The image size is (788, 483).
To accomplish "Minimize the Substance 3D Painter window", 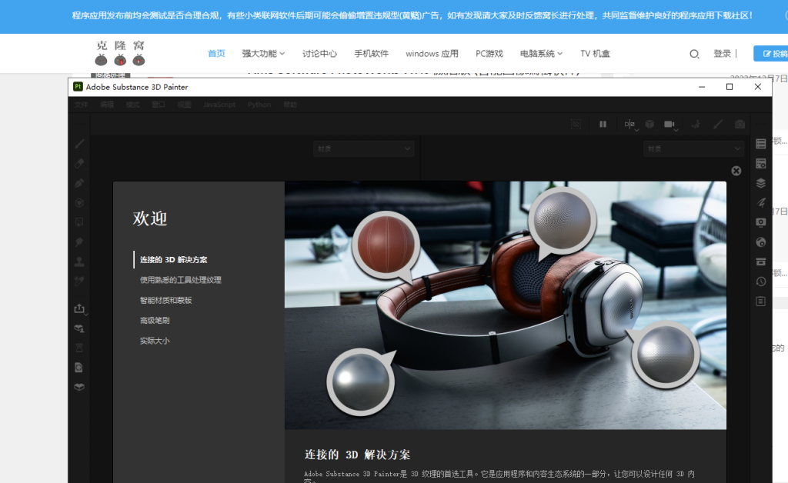I will [702, 87].
